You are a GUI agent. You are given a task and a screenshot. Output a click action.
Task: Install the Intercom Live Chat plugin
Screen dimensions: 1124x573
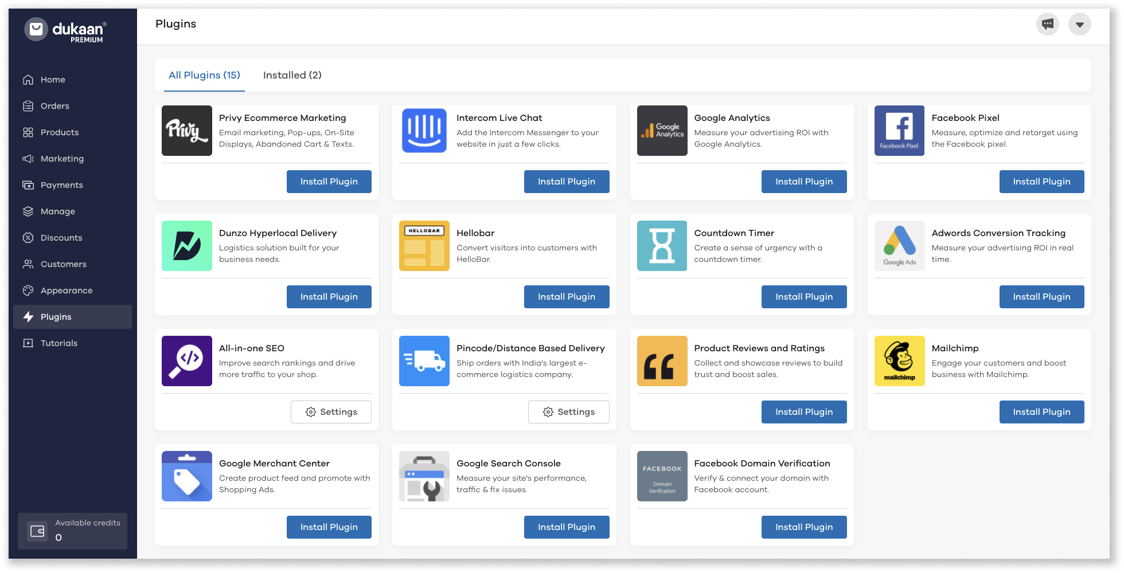(x=567, y=182)
